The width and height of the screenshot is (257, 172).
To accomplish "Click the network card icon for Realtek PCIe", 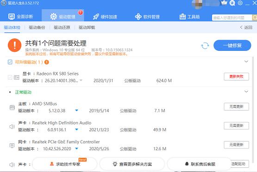I will coord(12,146).
